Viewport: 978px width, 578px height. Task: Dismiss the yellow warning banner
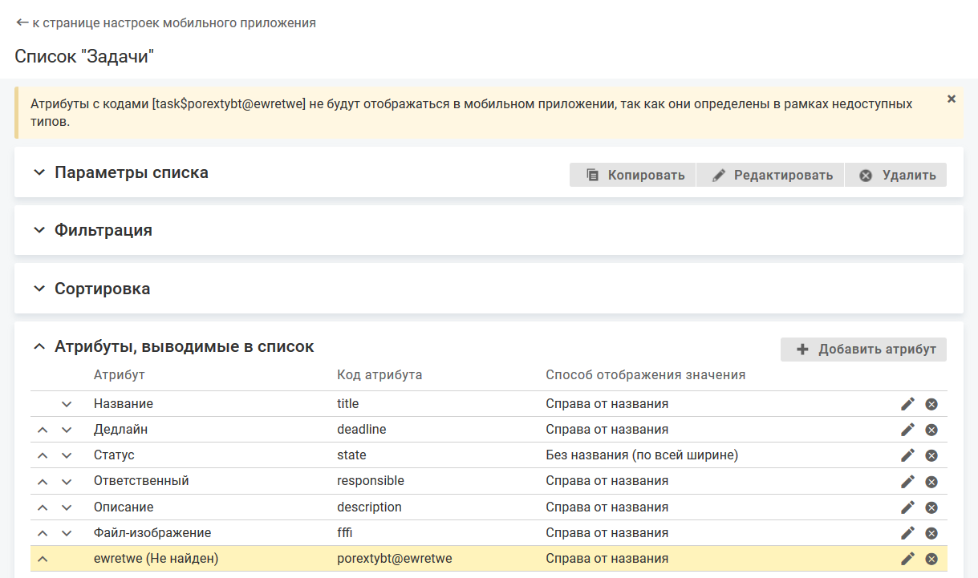pos(952,99)
